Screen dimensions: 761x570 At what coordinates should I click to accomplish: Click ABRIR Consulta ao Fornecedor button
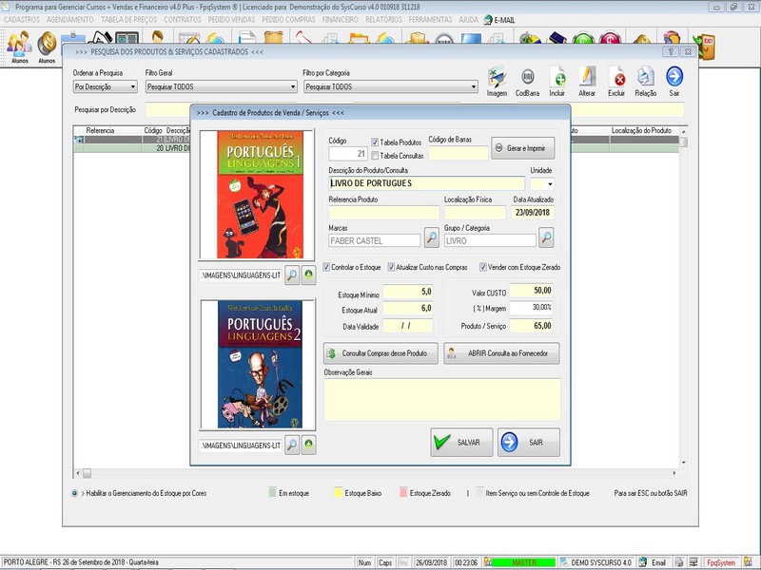(x=501, y=353)
